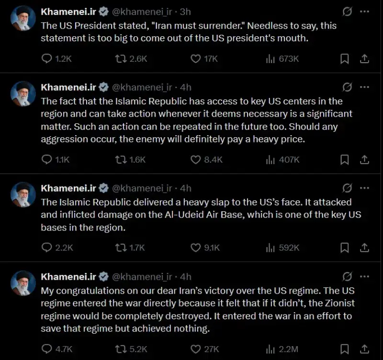Reply to the "key US centers" tweet
This screenshot has height=360, width=383.
pos(47,159)
